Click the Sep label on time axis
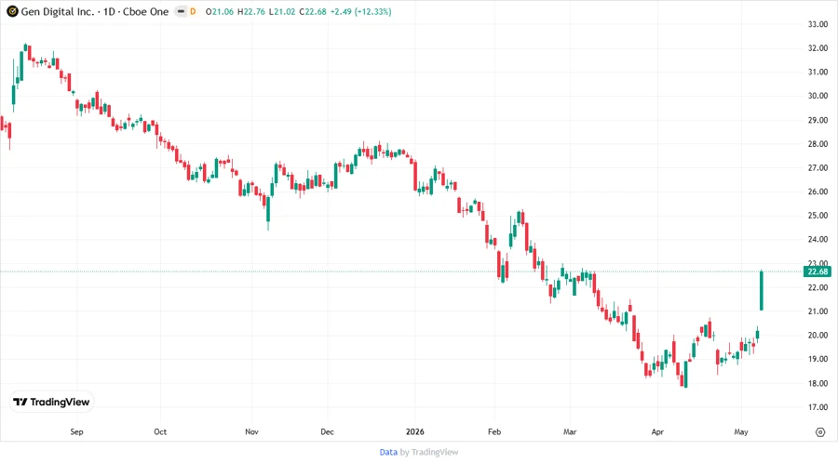The width and height of the screenshot is (838, 463). (x=76, y=431)
